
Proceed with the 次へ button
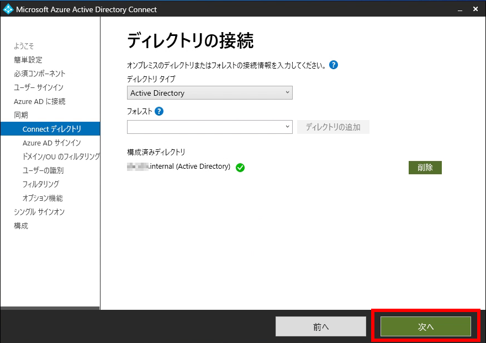426,326
